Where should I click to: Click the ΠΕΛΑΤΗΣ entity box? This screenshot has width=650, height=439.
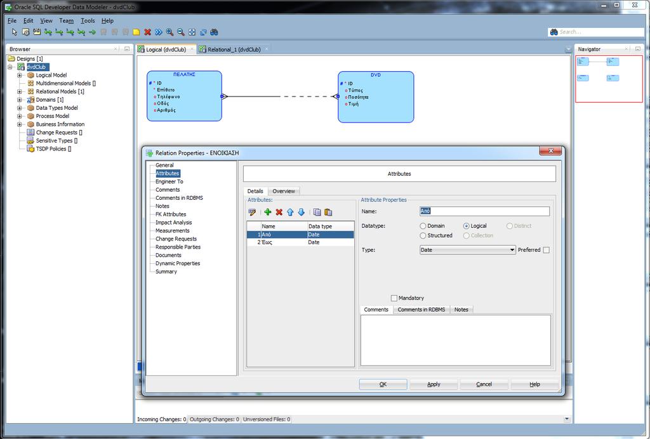[184, 96]
